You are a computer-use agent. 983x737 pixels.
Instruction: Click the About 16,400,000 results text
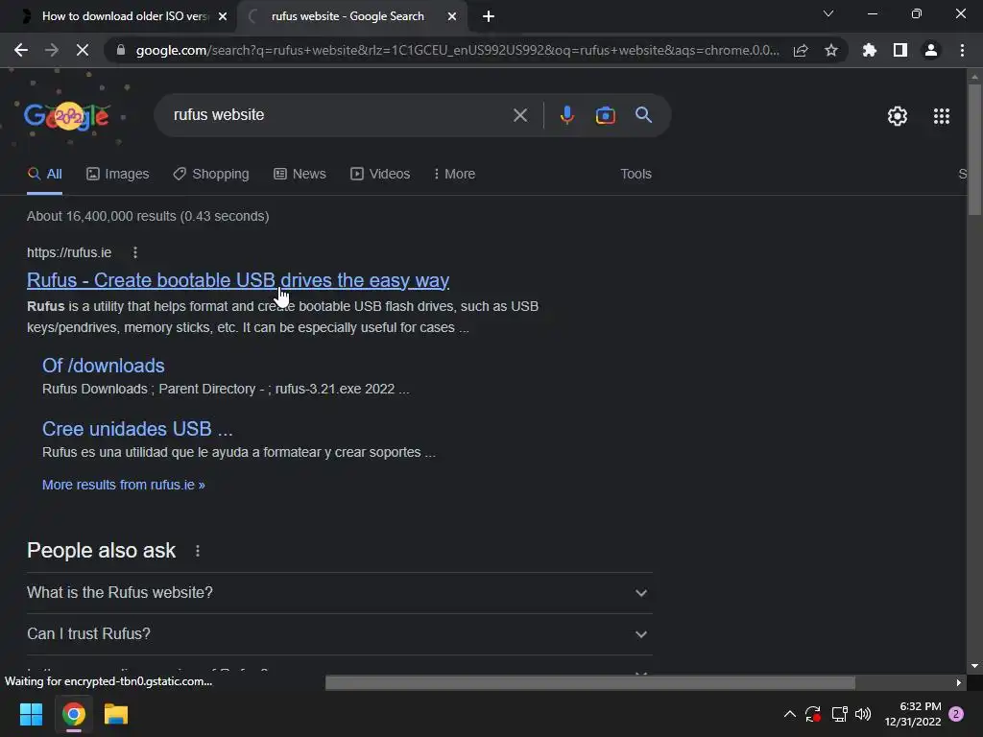point(148,216)
